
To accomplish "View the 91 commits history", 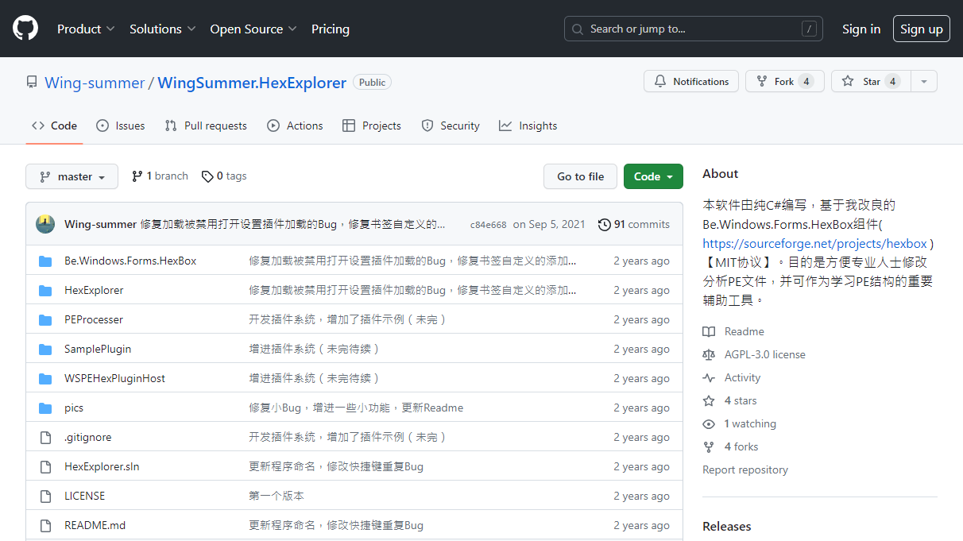I will pos(634,224).
